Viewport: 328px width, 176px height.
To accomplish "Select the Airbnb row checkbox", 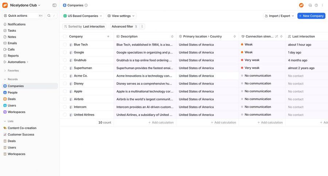I will coord(65,99).
